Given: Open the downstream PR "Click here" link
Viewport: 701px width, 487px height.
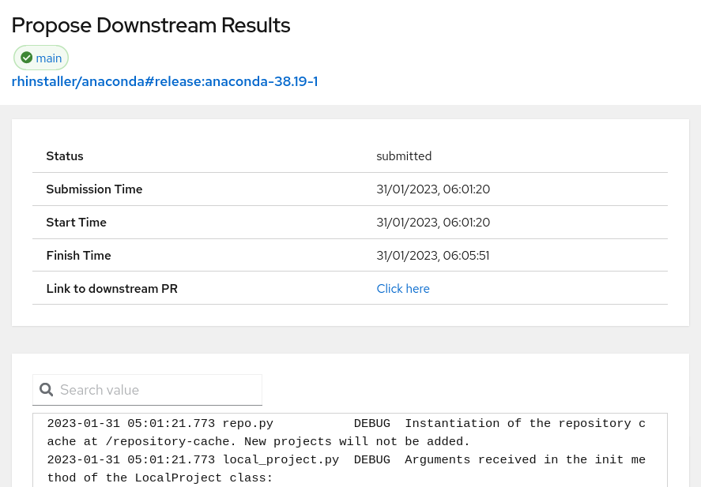Looking at the screenshot, I should (403, 289).
